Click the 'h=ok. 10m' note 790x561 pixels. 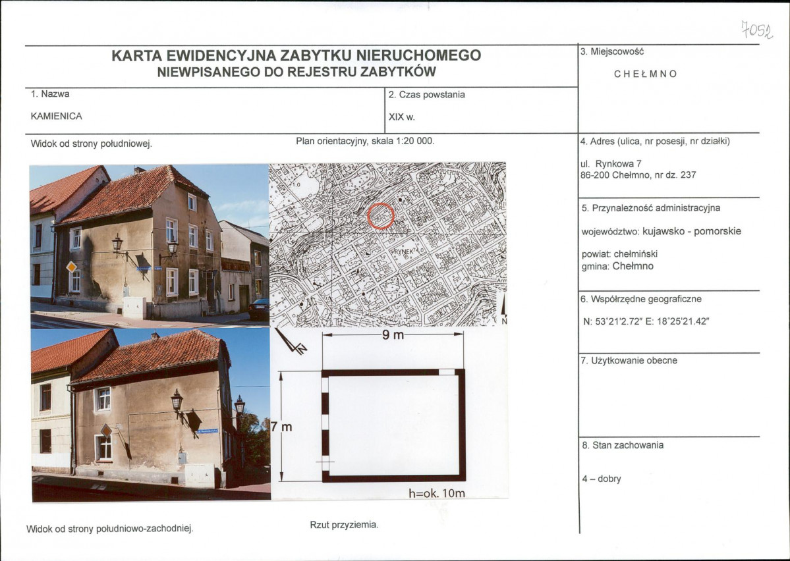(437, 494)
